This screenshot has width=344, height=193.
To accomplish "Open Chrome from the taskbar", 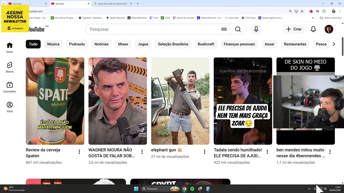I will click(x=184, y=189).
